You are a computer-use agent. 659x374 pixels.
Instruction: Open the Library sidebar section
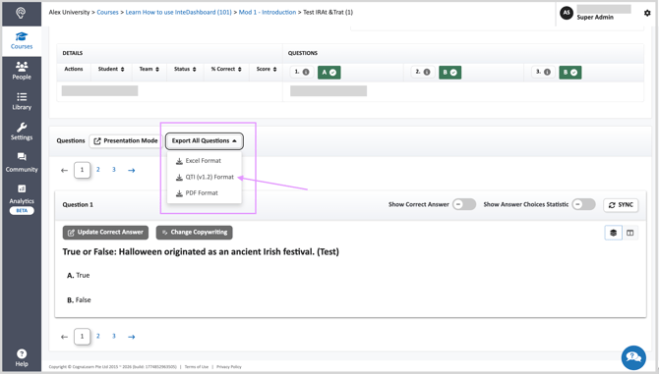point(22,101)
